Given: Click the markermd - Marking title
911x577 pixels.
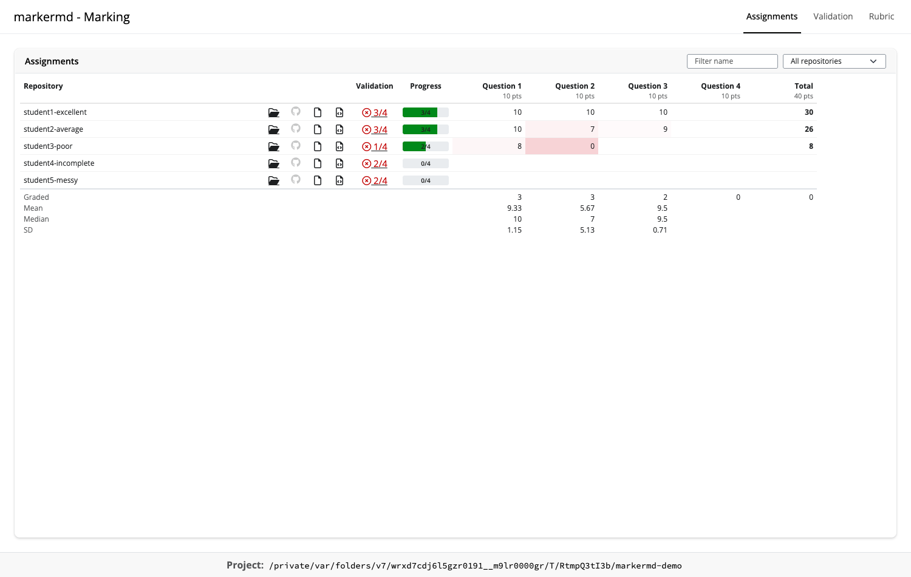Looking at the screenshot, I should (x=72, y=17).
